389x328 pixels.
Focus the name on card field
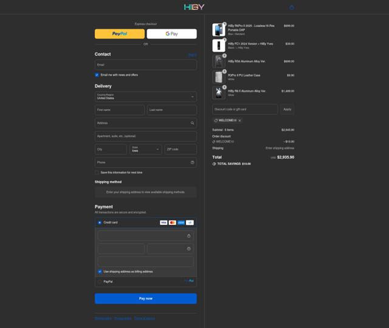(x=146, y=262)
